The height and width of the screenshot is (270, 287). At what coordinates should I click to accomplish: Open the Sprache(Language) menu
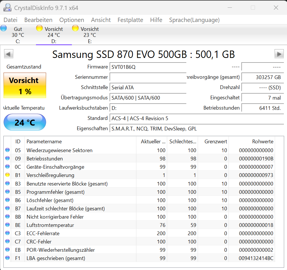194,20
